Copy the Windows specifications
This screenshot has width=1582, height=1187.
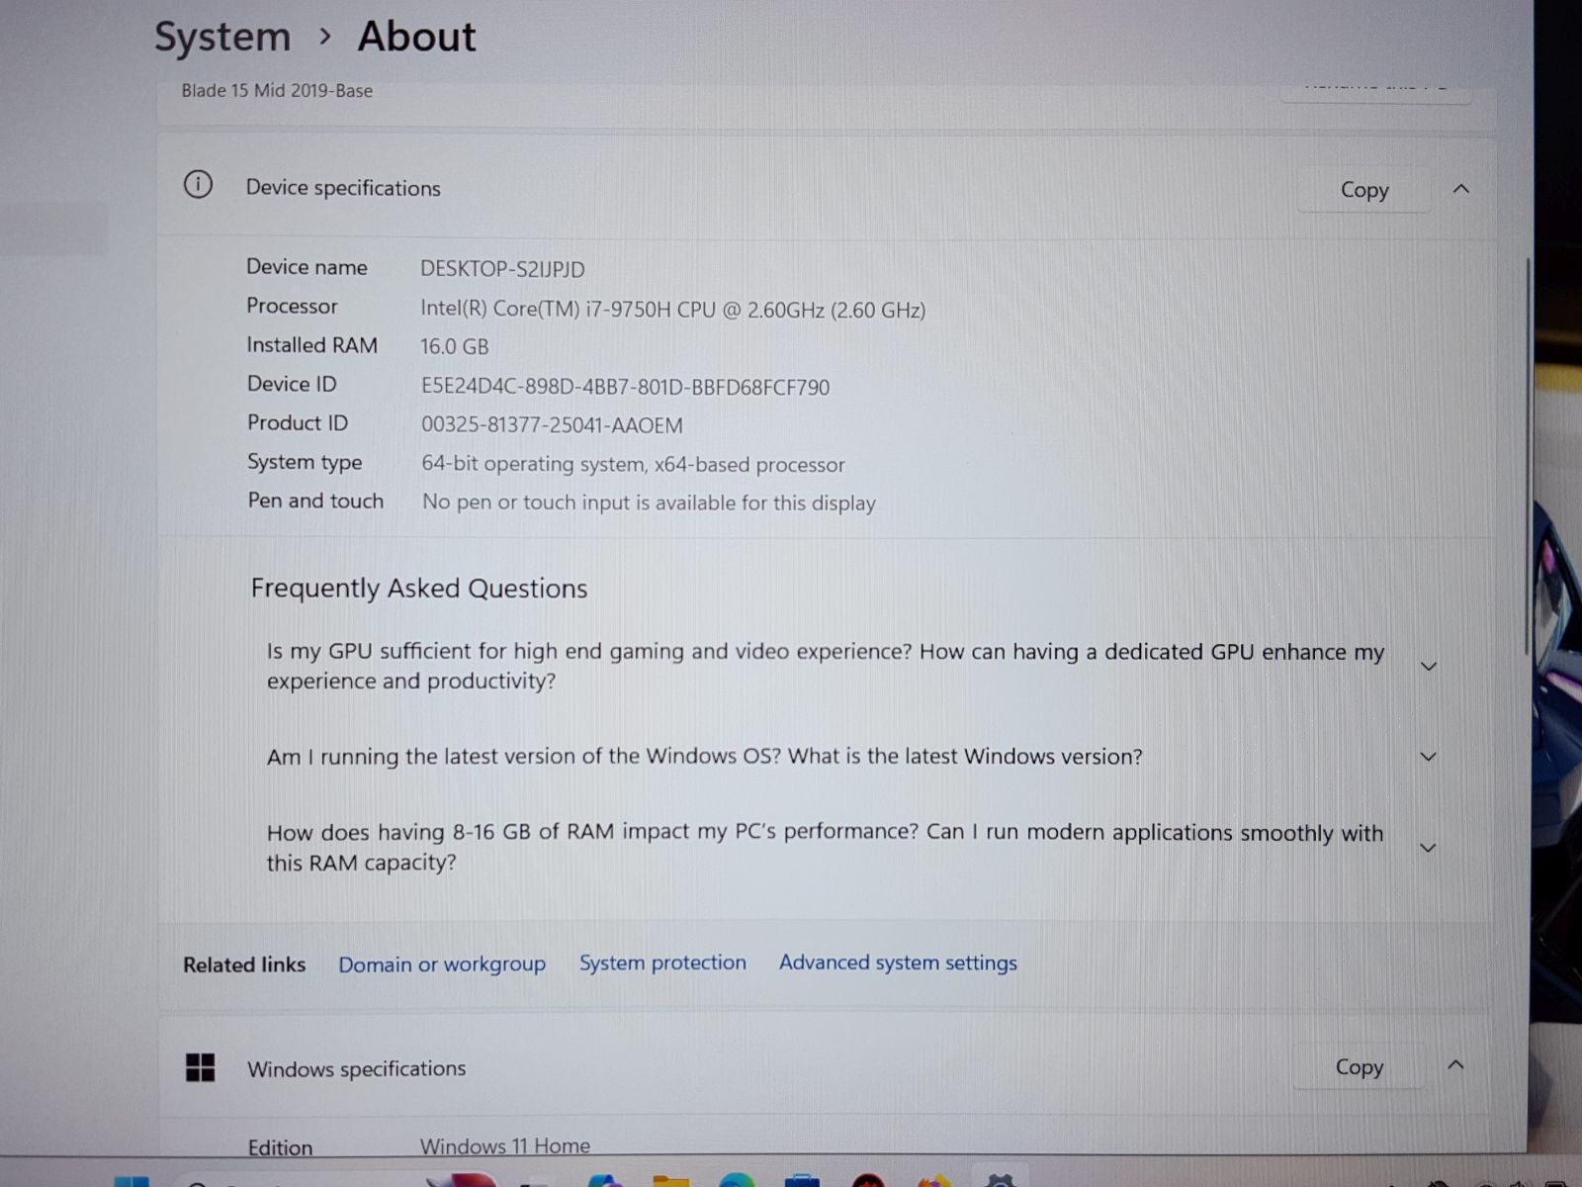[x=1360, y=1067]
